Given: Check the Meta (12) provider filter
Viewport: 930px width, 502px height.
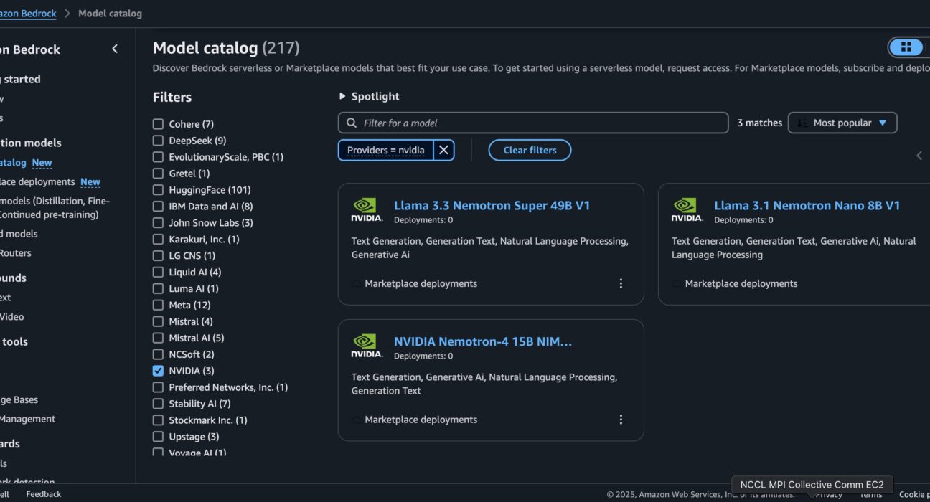Looking at the screenshot, I should coord(158,305).
